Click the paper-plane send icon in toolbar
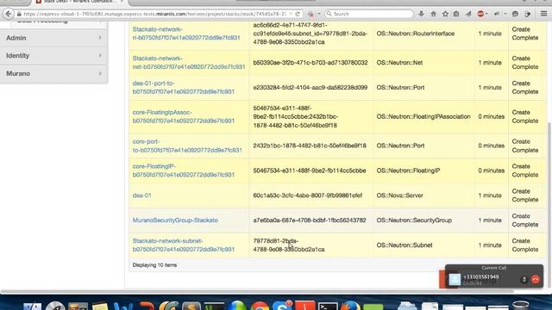552x310 pixels. point(468,14)
